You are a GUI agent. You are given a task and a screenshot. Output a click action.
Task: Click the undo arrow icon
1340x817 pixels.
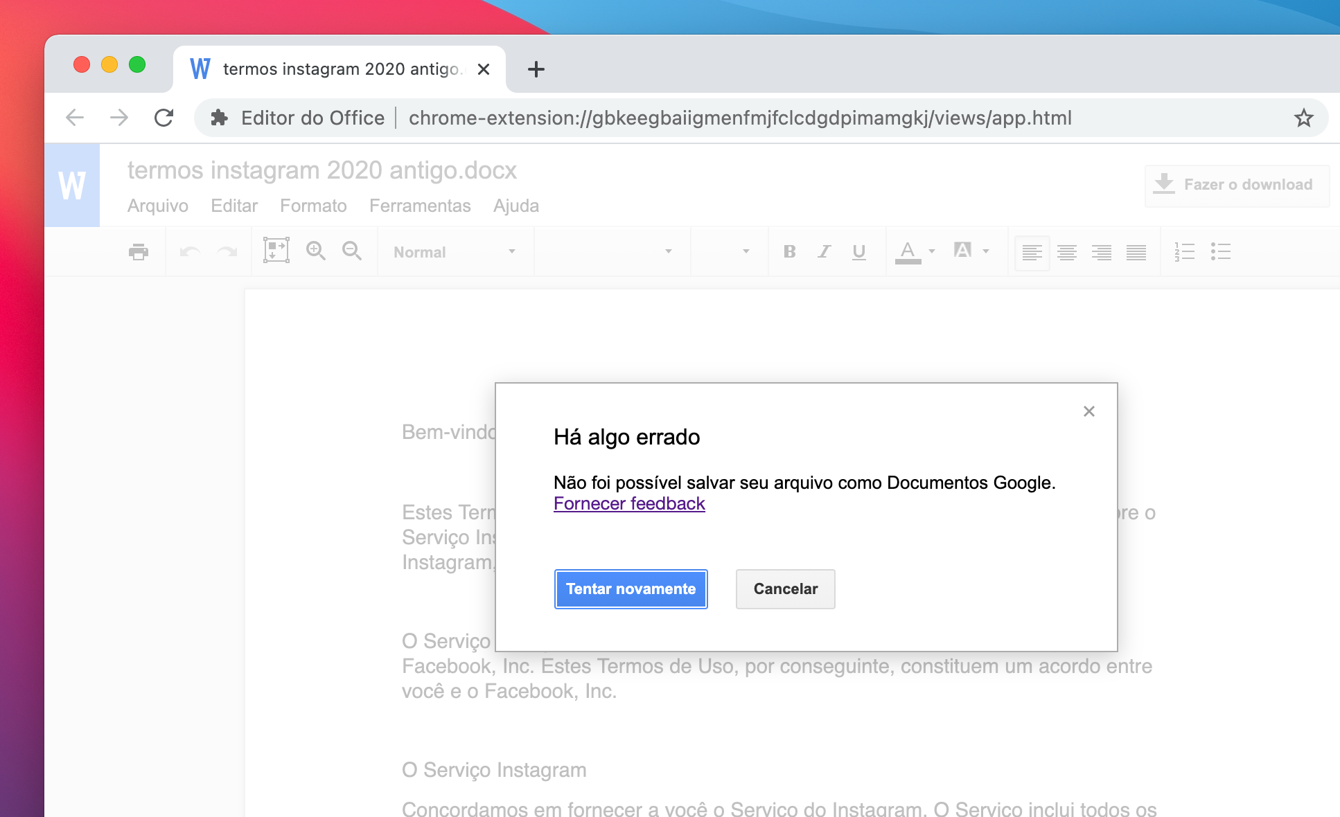pos(191,251)
